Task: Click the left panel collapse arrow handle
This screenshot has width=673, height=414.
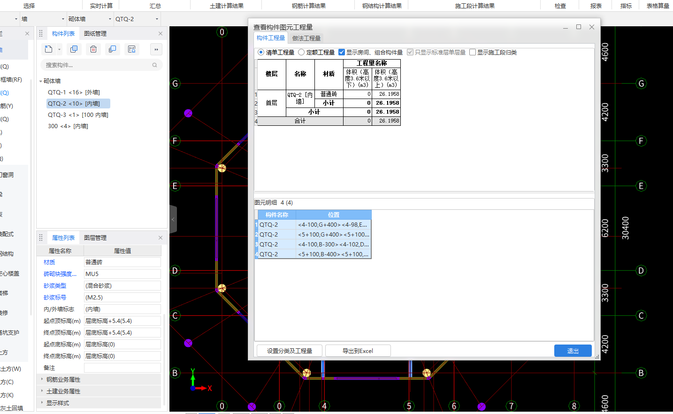Action: (173, 219)
